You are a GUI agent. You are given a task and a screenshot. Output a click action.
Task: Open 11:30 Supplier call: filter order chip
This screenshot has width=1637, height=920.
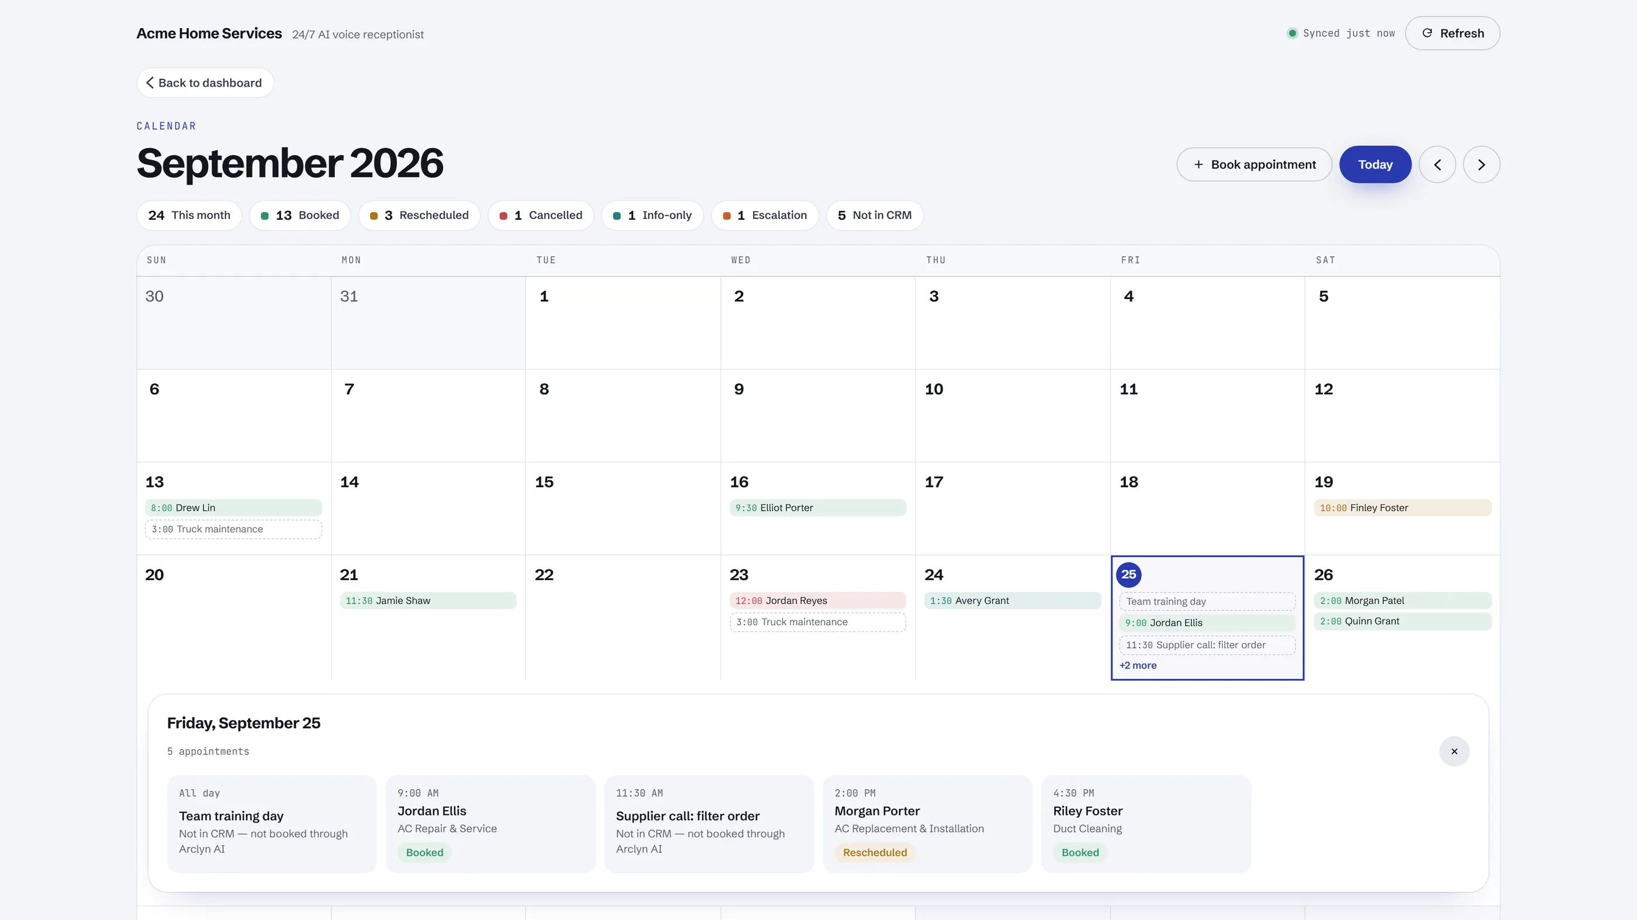tap(1207, 645)
